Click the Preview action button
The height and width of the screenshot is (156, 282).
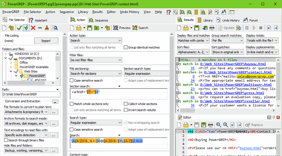(x=122, y=28)
